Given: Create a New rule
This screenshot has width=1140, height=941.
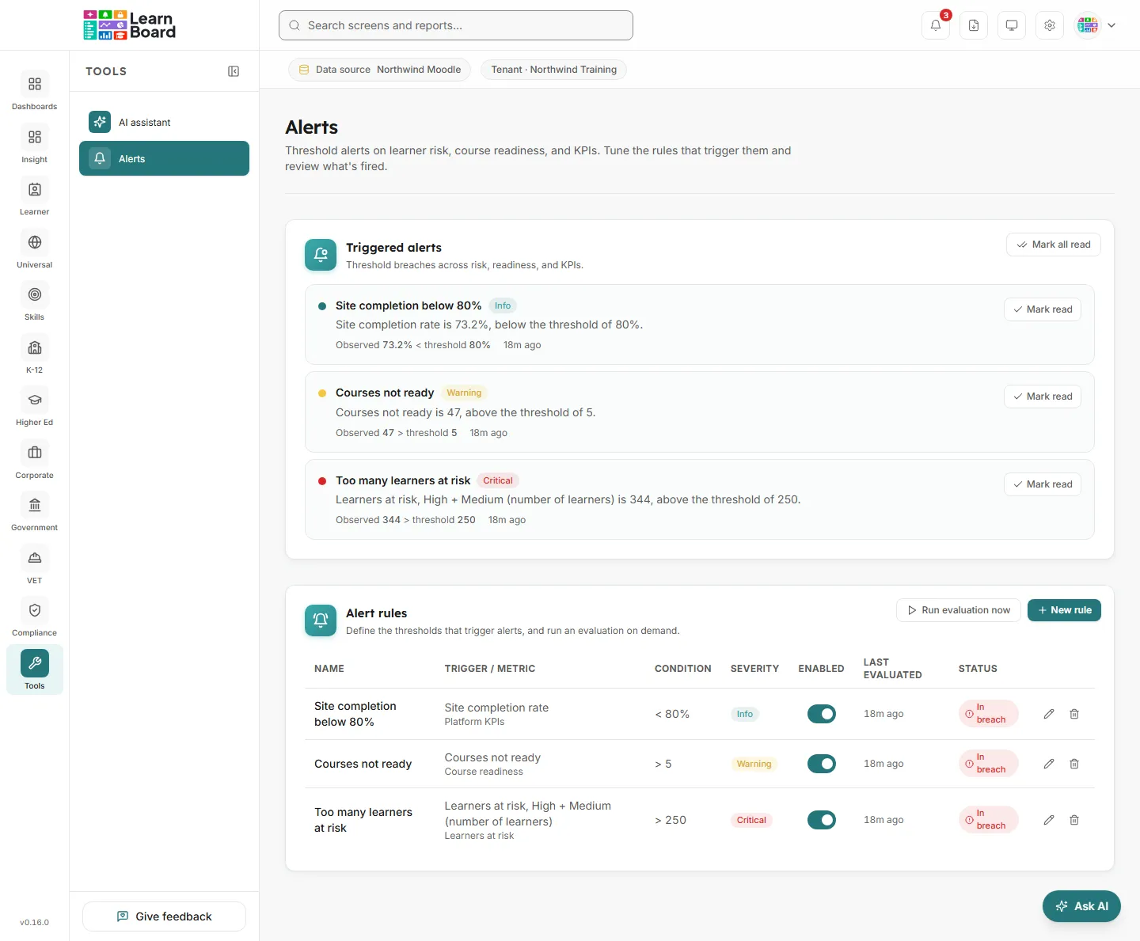Looking at the screenshot, I should click(1064, 610).
